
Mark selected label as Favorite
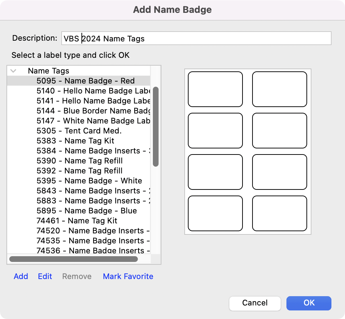(128, 276)
